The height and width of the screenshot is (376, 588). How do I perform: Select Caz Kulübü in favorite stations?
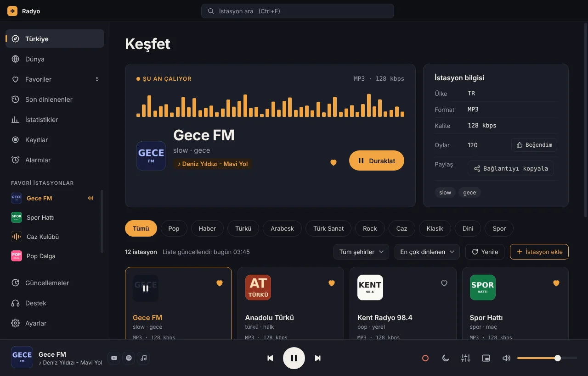coord(53,237)
